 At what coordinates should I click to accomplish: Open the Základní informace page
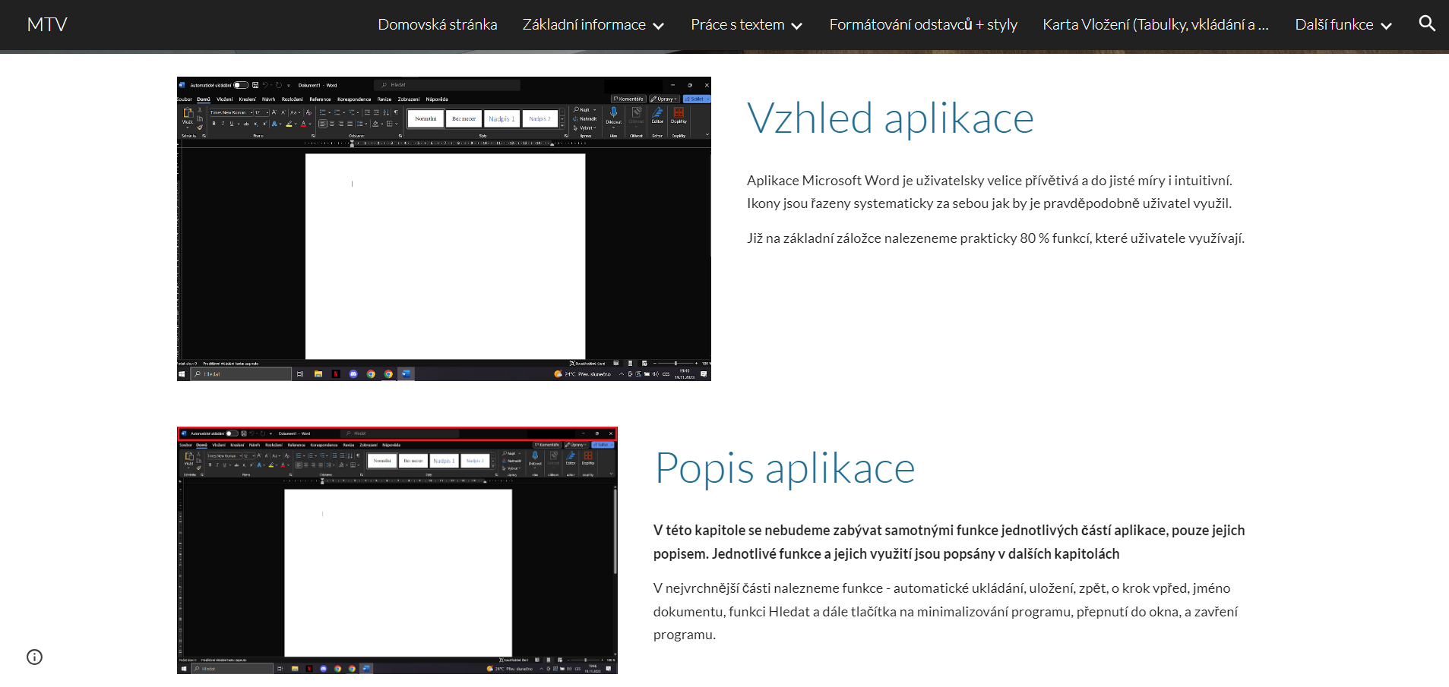click(584, 24)
